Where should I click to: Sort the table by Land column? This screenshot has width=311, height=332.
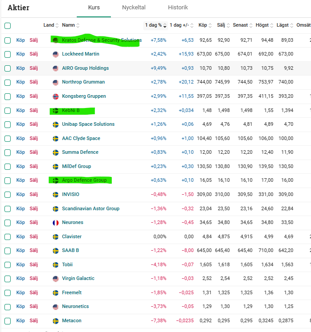tap(51, 25)
